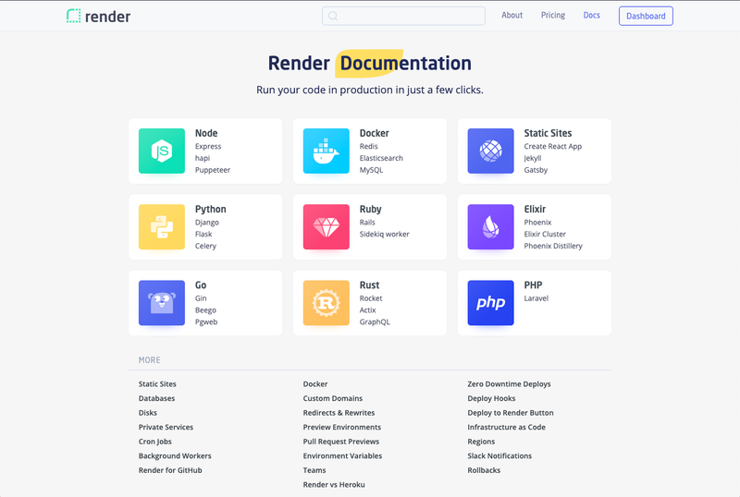740x497 pixels.
Task: Open the Puppeteer guide link
Action: click(213, 170)
